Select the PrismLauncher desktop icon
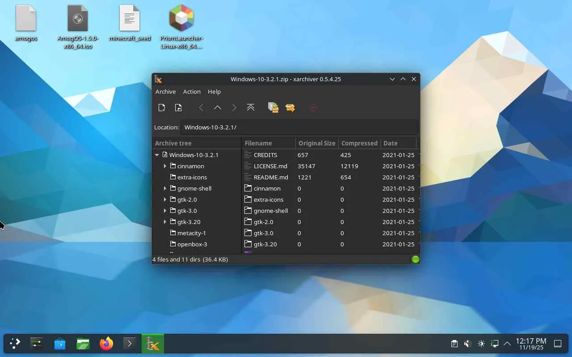 (x=181, y=27)
